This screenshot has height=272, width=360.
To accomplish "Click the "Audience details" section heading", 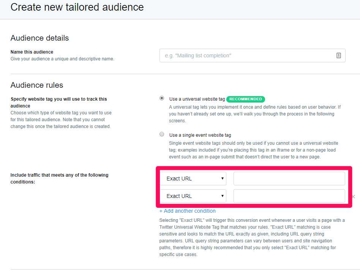I will pos(40,38).
